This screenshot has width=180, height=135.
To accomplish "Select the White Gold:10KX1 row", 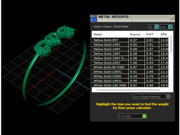I will point(130,72).
